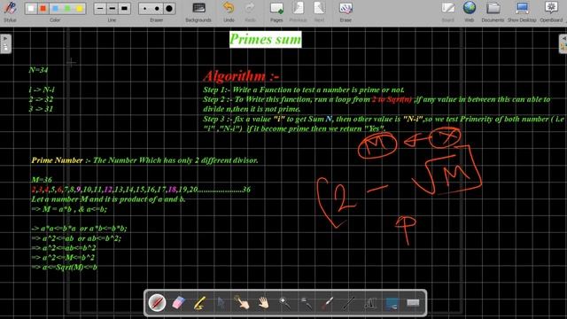Select the Write text tool
Screen dimensions: 567x319
click(370, 303)
